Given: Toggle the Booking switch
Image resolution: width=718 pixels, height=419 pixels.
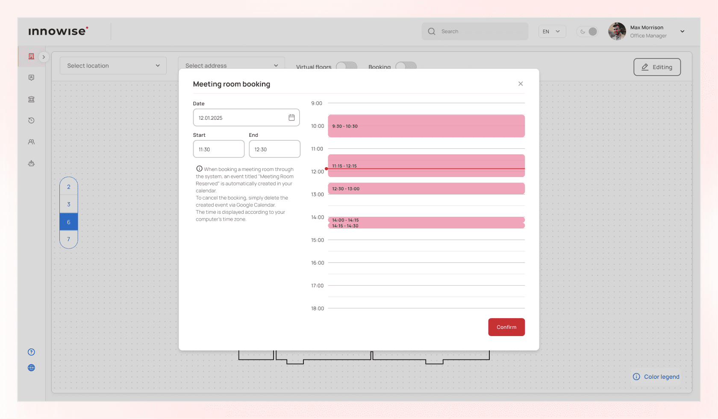Looking at the screenshot, I should [x=406, y=66].
